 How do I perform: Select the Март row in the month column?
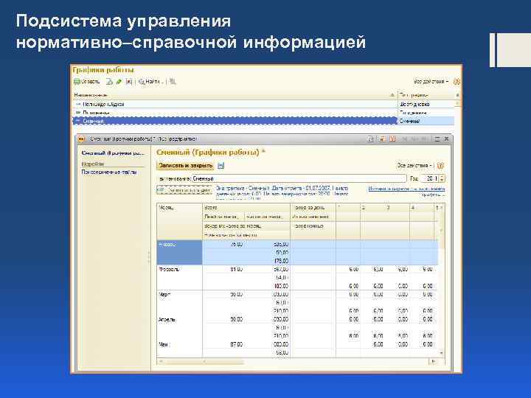pos(179,303)
